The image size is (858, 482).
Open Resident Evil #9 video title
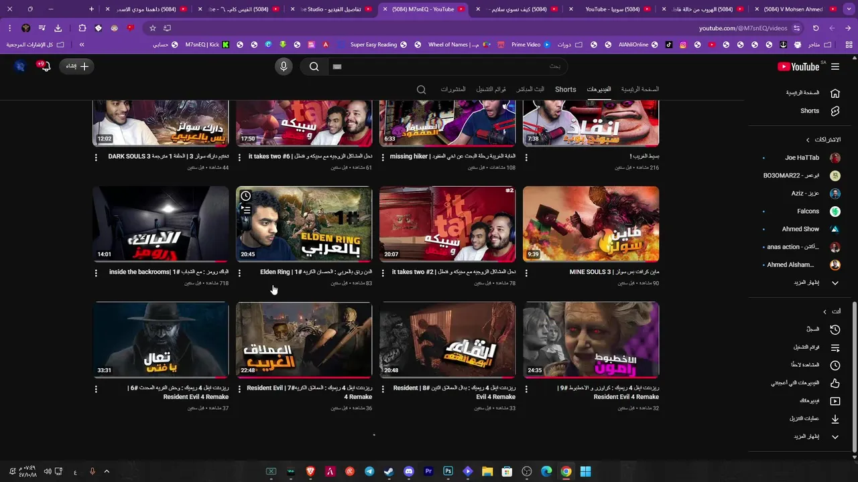609,392
